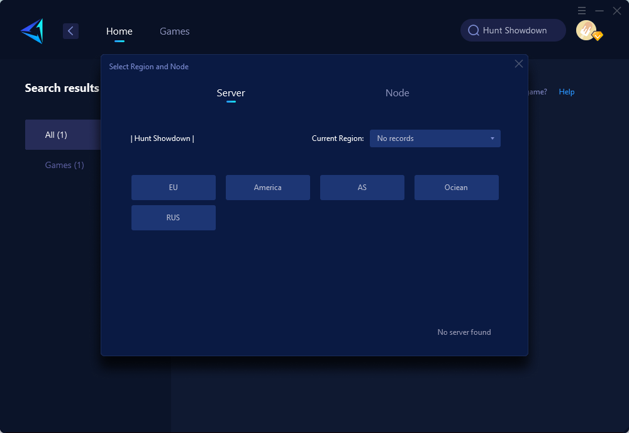Switch to the Node tab
The width and height of the screenshot is (629, 433).
point(397,93)
